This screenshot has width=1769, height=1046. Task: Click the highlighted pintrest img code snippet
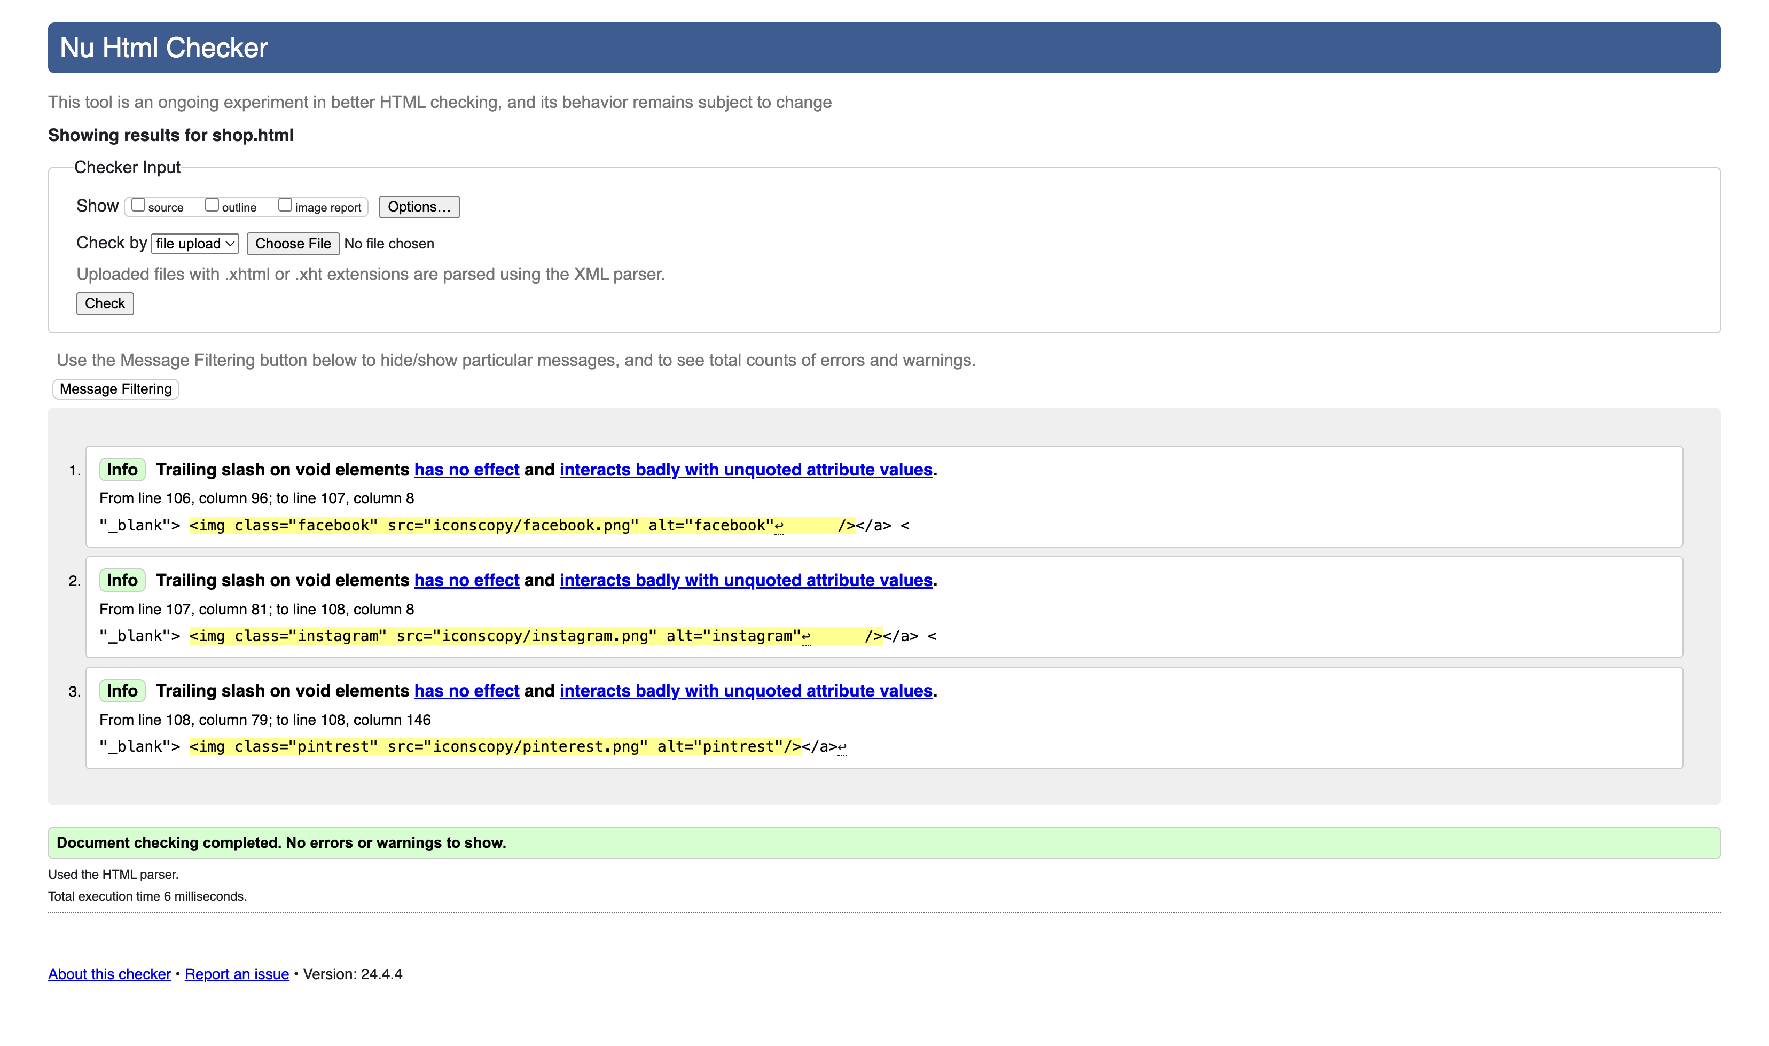pos(495,747)
